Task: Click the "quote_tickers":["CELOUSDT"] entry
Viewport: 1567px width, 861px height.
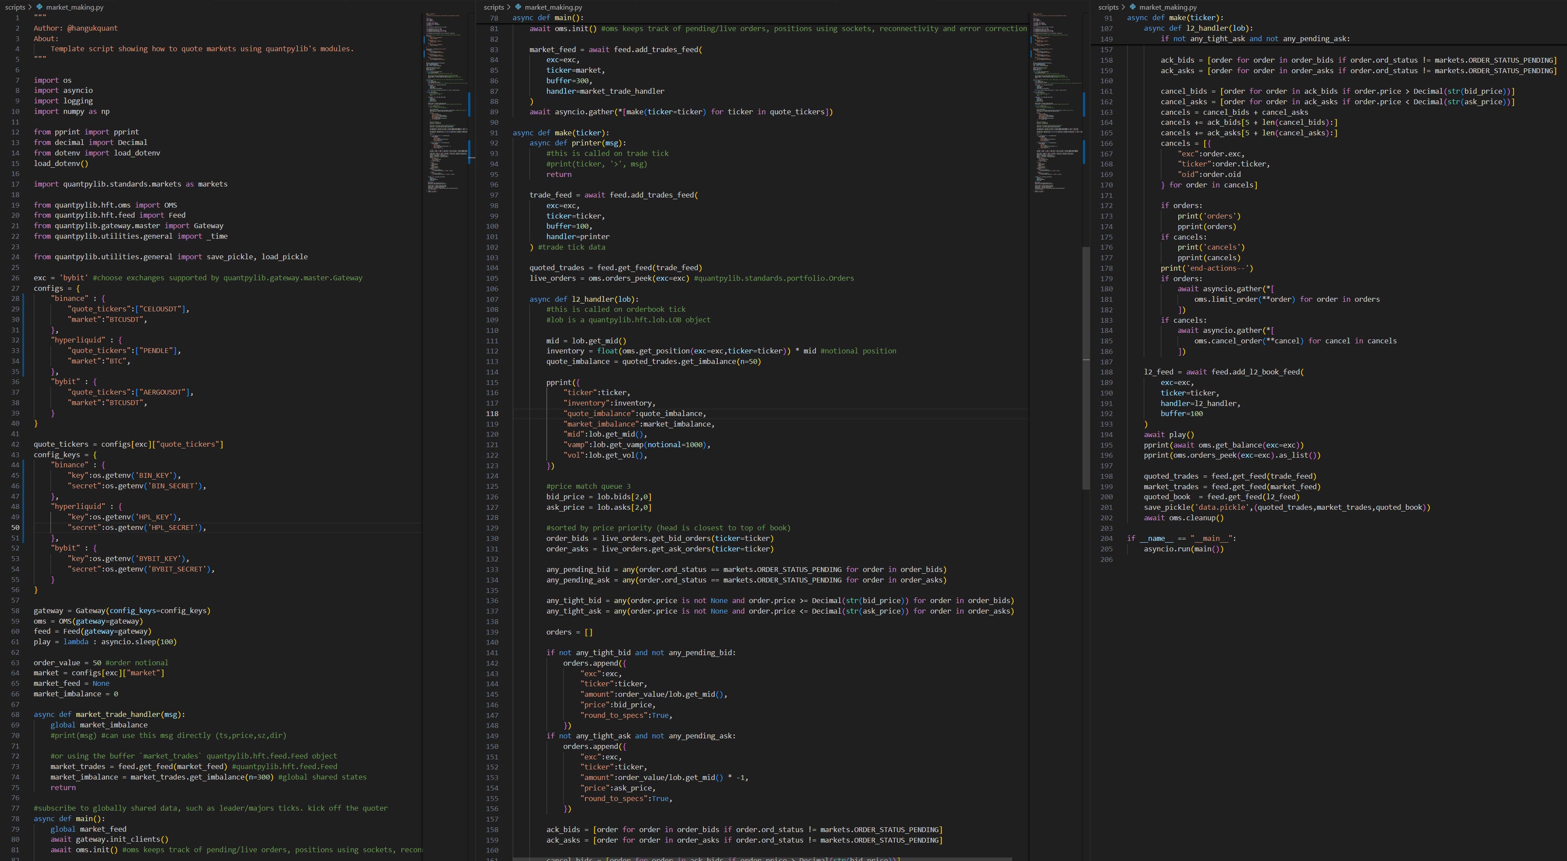Action: pyautogui.click(x=128, y=309)
